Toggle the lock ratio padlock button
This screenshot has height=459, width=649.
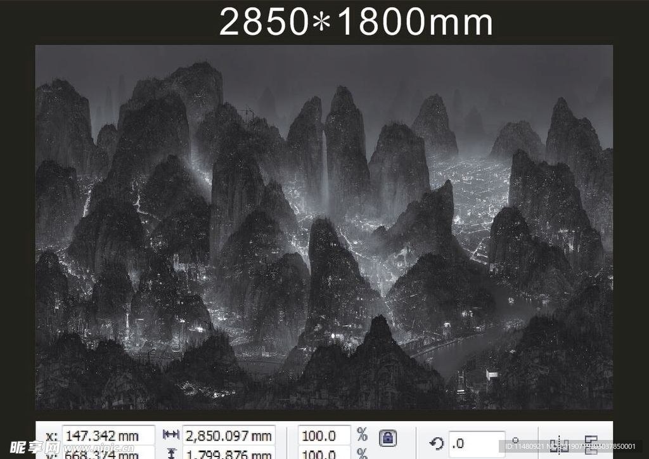387,437
